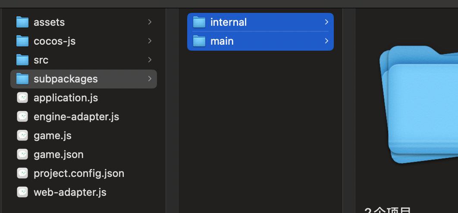Expand the internal folder chevron

pos(326,22)
